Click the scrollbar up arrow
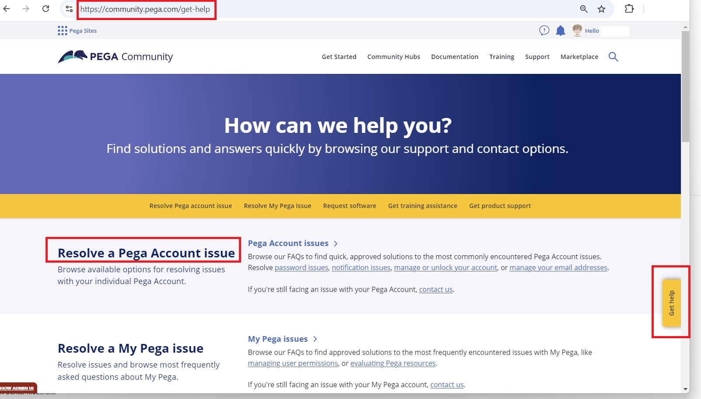 685,27
